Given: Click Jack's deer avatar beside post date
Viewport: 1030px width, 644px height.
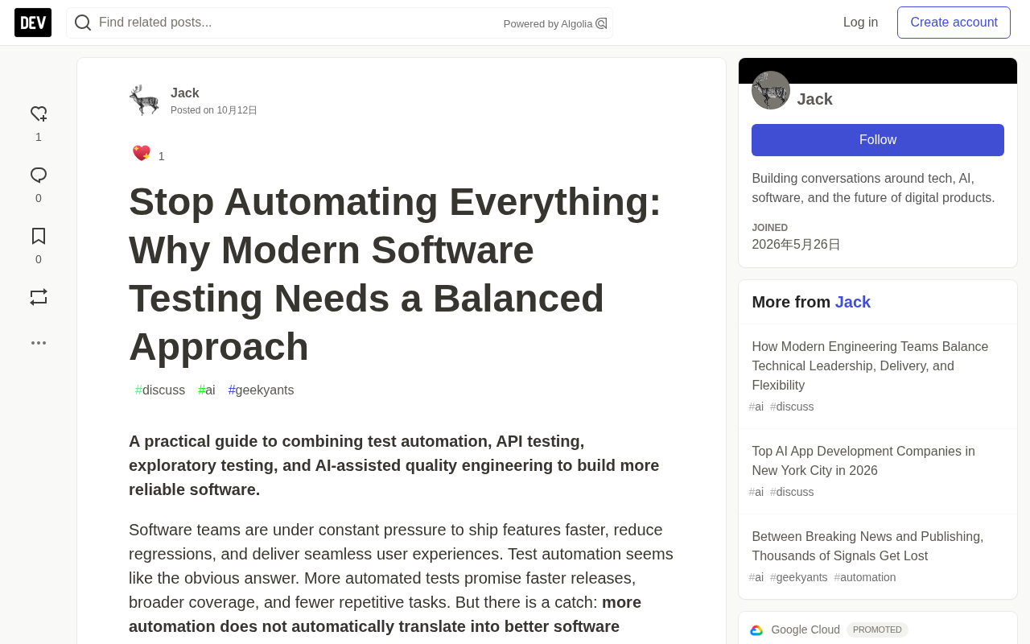Looking at the screenshot, I should (x=145, y=100).
